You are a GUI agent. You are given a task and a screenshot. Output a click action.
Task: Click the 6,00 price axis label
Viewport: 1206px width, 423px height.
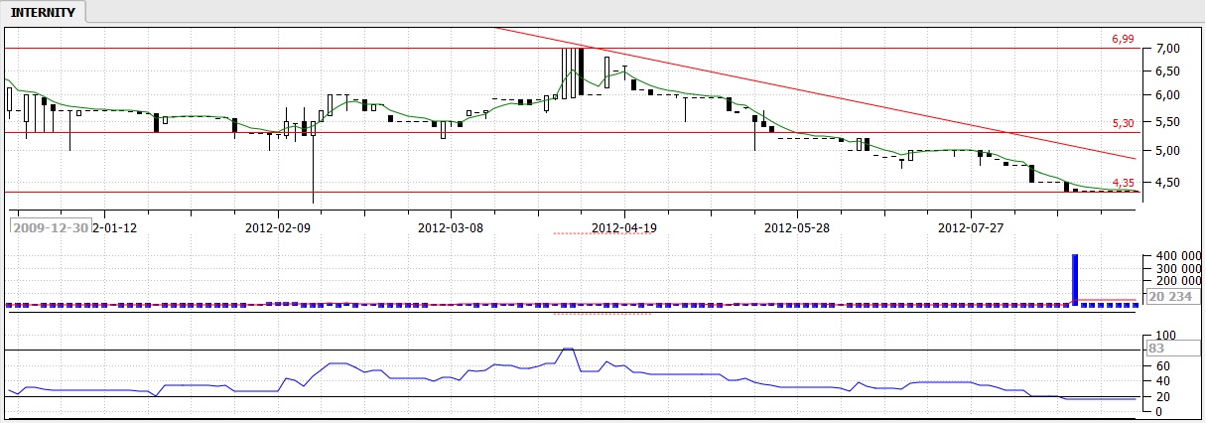click(x=1166, y=95)
